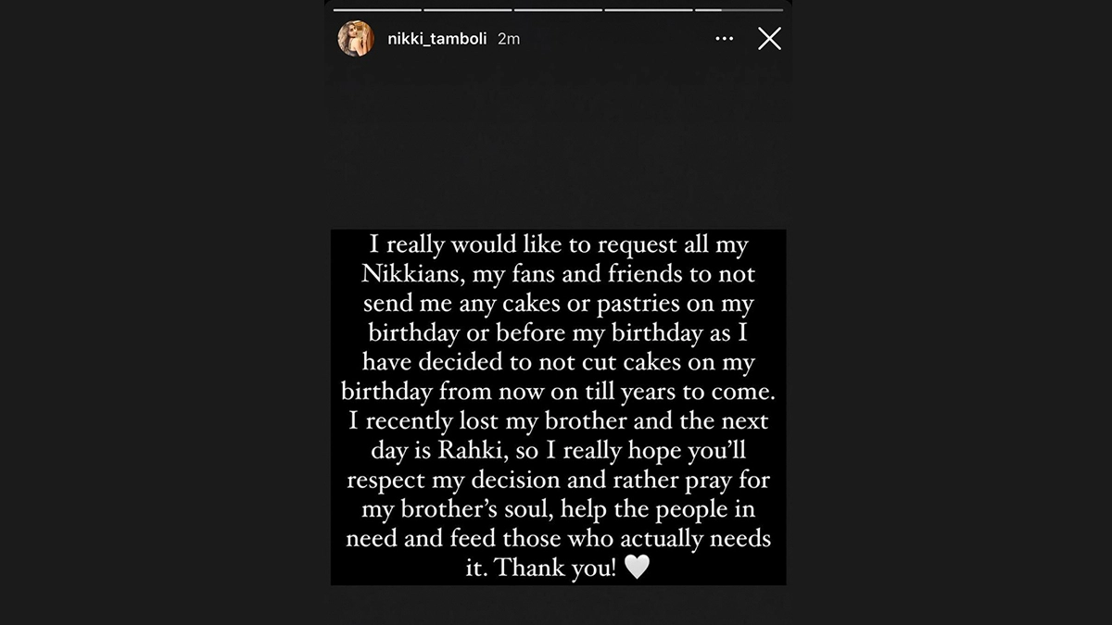Tap the white heart emoji after Thank you
Screen dimensions: 1112x625
(637, 567)
